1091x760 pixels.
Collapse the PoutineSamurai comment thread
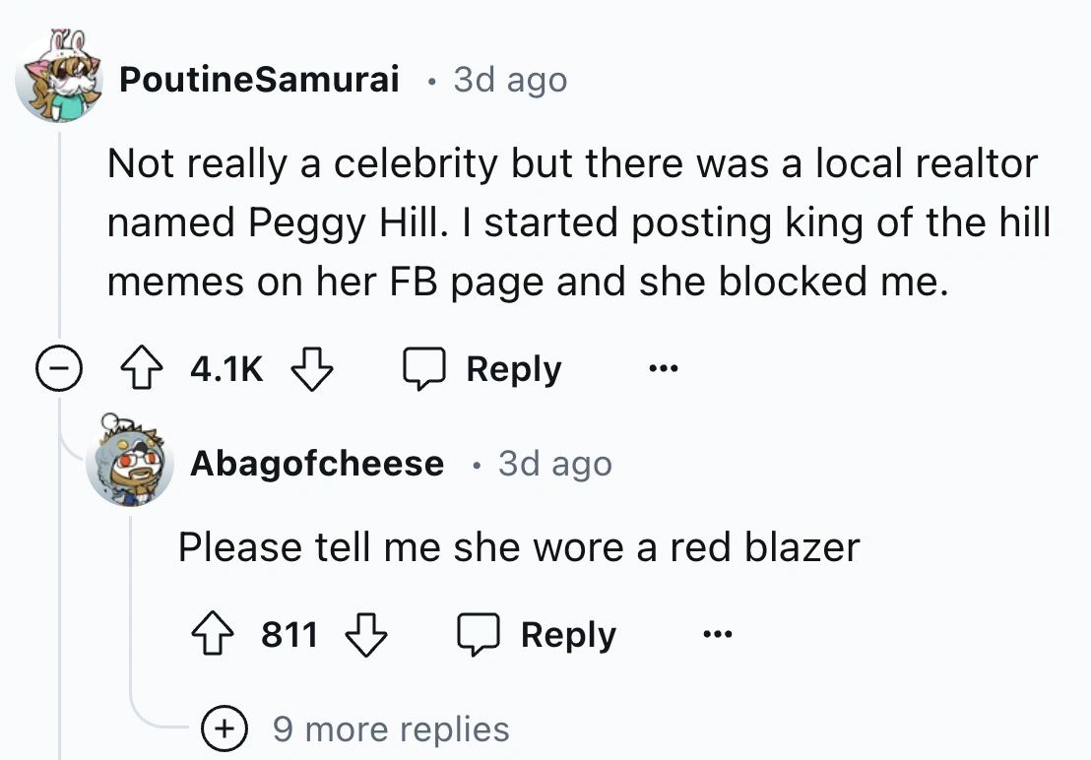[59, 370]
